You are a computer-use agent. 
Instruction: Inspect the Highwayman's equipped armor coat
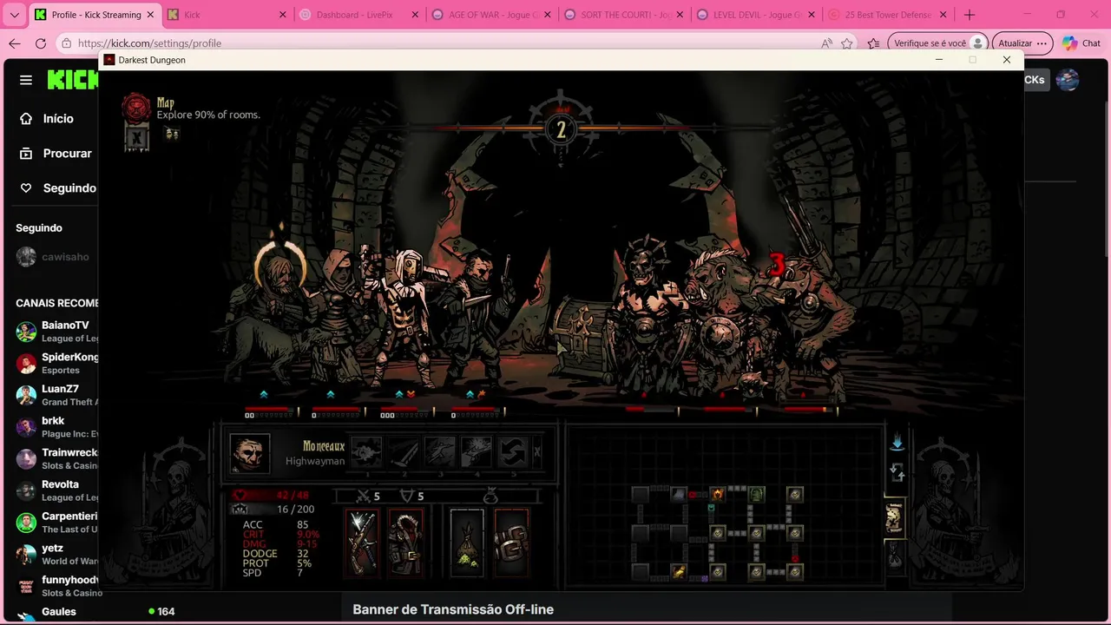pos(405,543)
